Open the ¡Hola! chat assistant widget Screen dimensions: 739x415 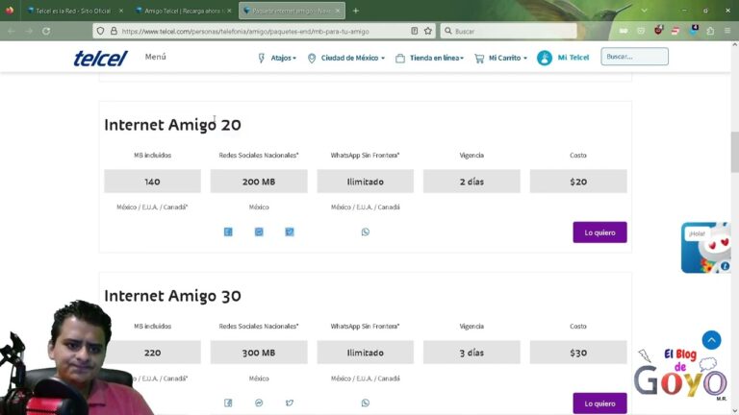pos(705,248)
